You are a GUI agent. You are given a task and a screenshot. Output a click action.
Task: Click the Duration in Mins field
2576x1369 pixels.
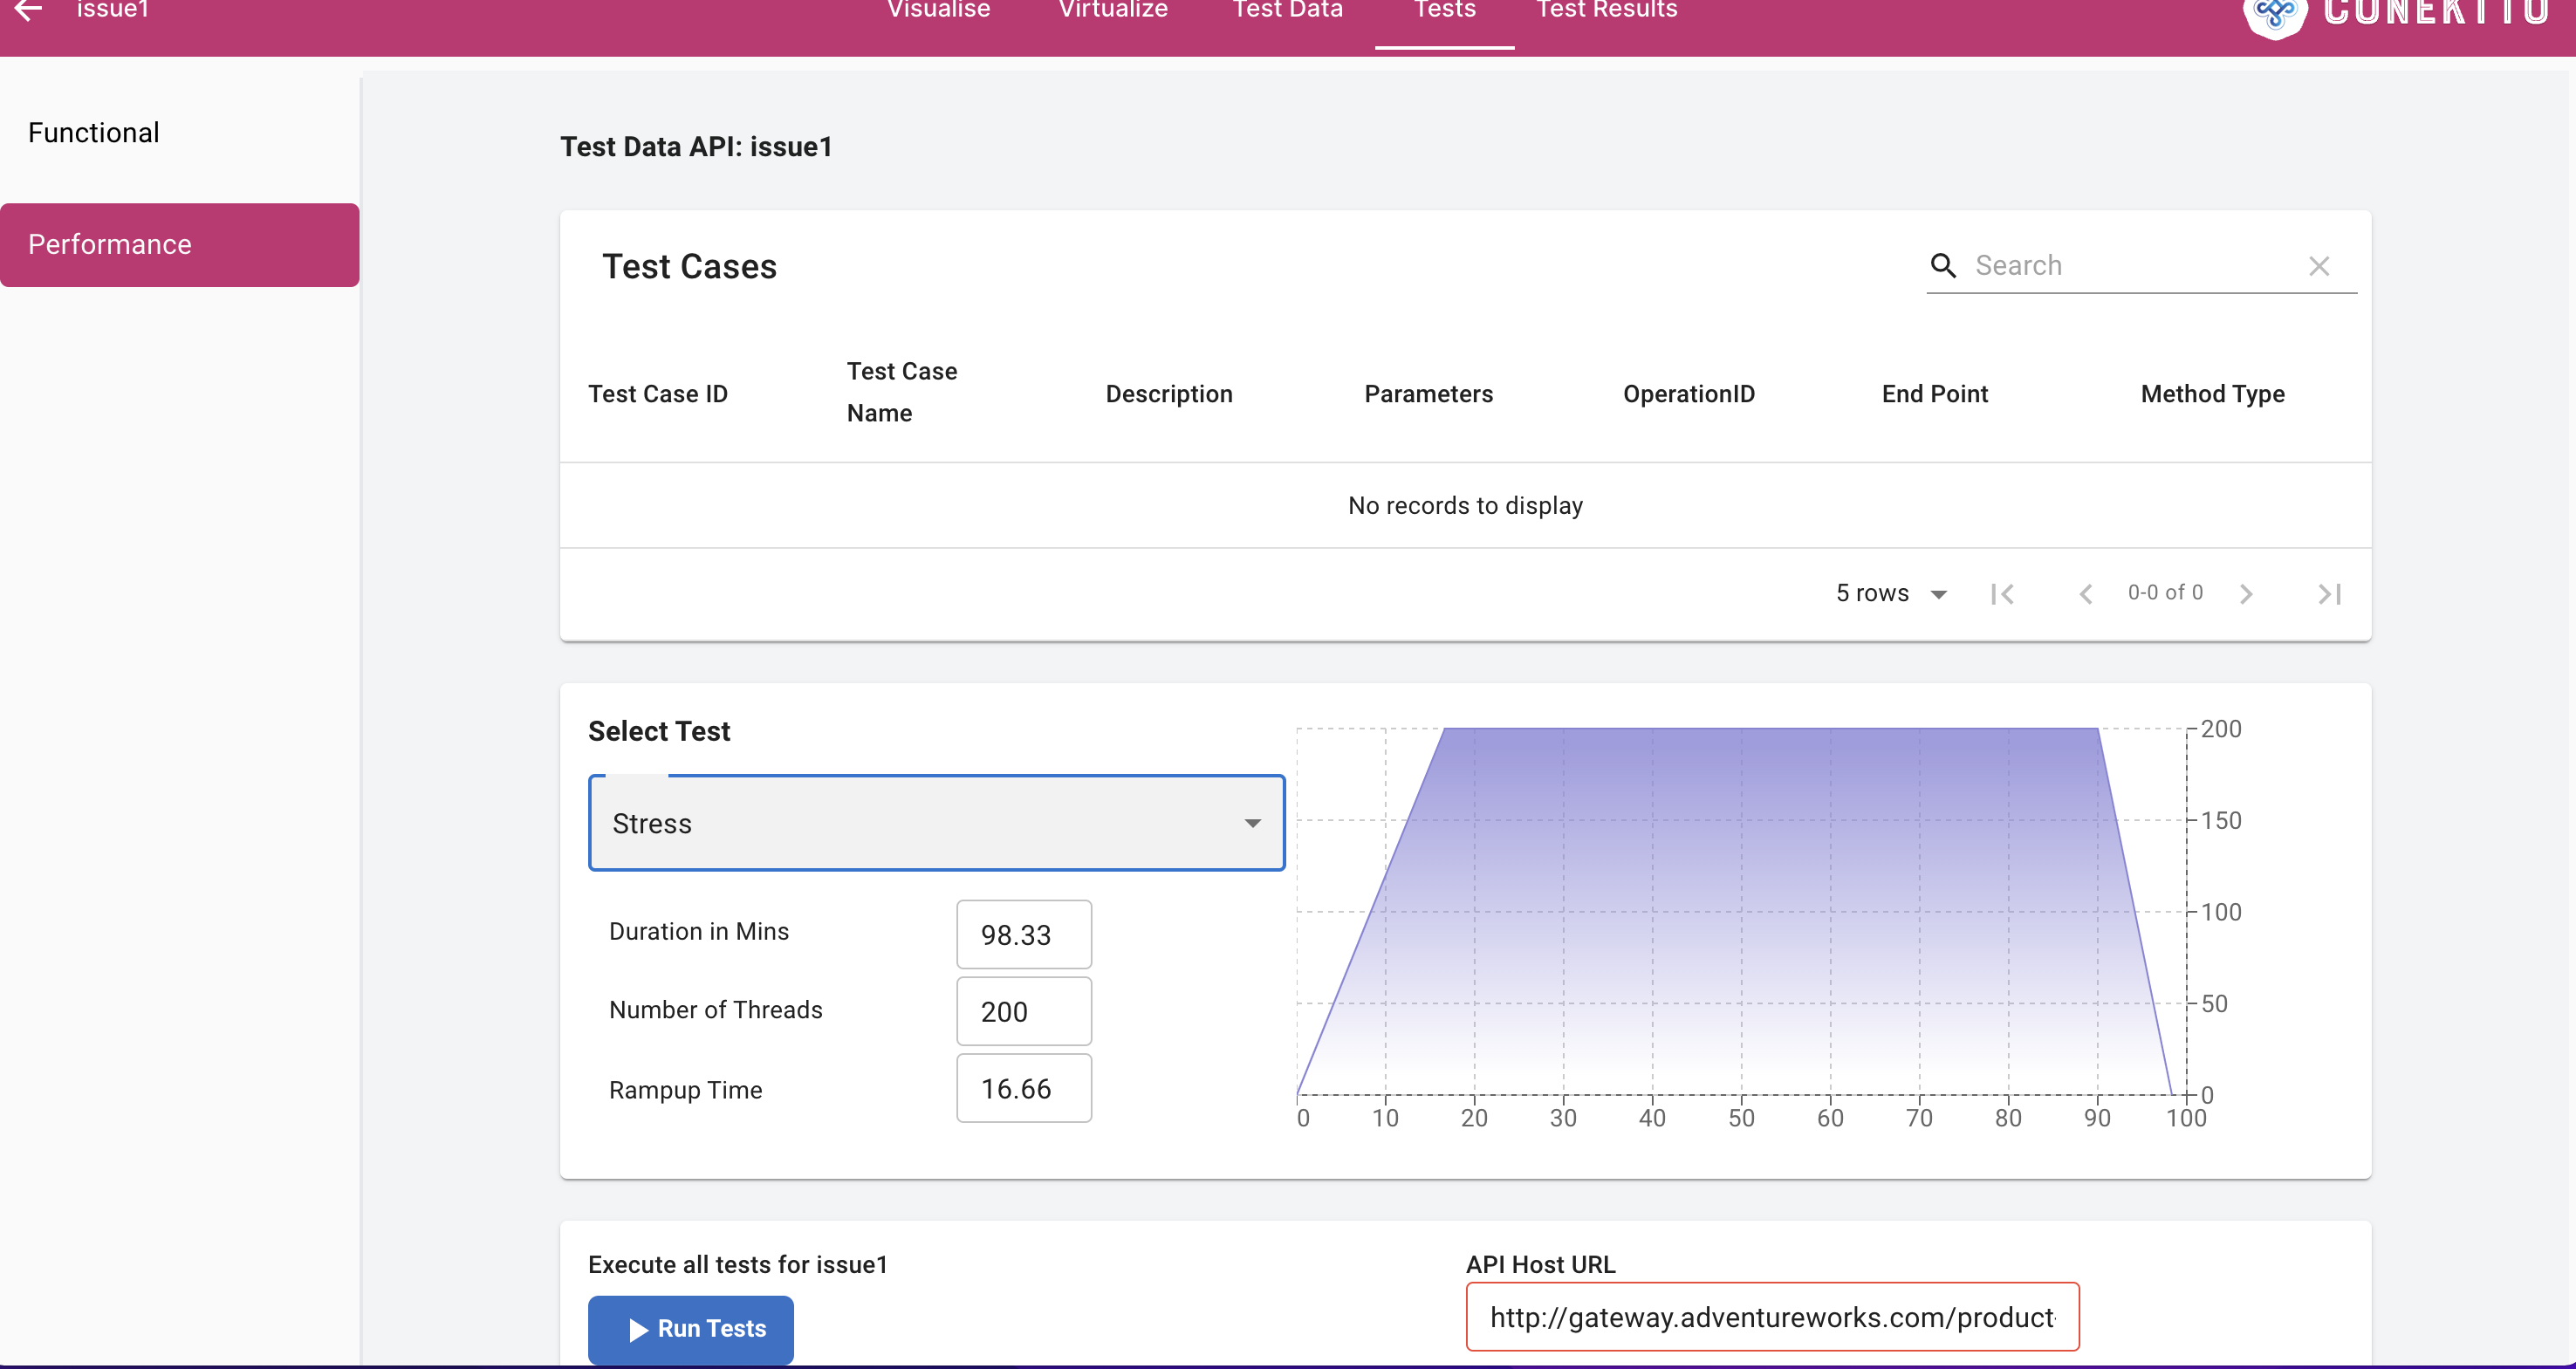click(1024, 935)
